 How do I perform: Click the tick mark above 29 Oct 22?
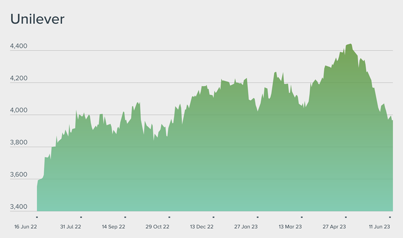click(169, 217)
